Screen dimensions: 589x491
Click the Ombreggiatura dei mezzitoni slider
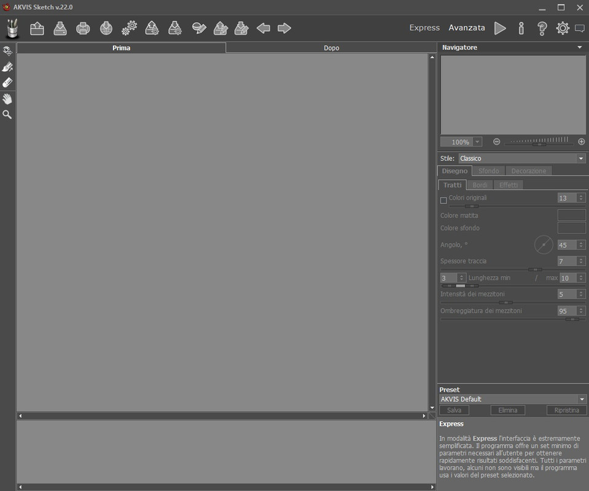[513, 319]
